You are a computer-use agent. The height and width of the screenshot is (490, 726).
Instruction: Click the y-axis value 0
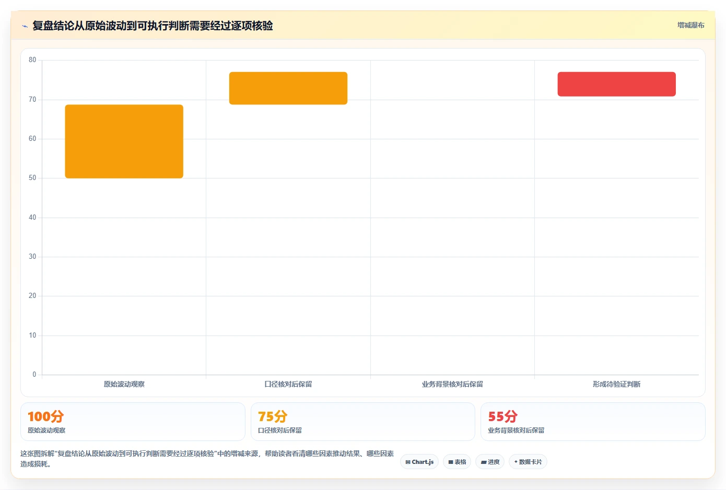(x=34, y=375)
